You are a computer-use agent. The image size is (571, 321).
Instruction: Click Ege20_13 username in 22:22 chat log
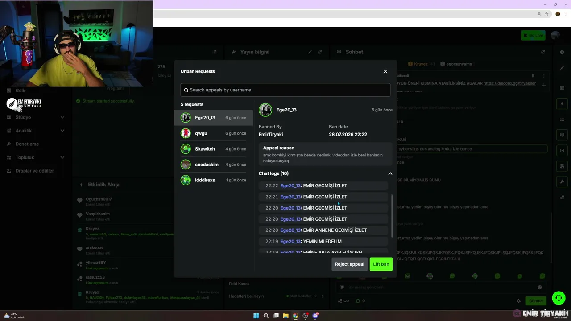(x=290, y=185)
